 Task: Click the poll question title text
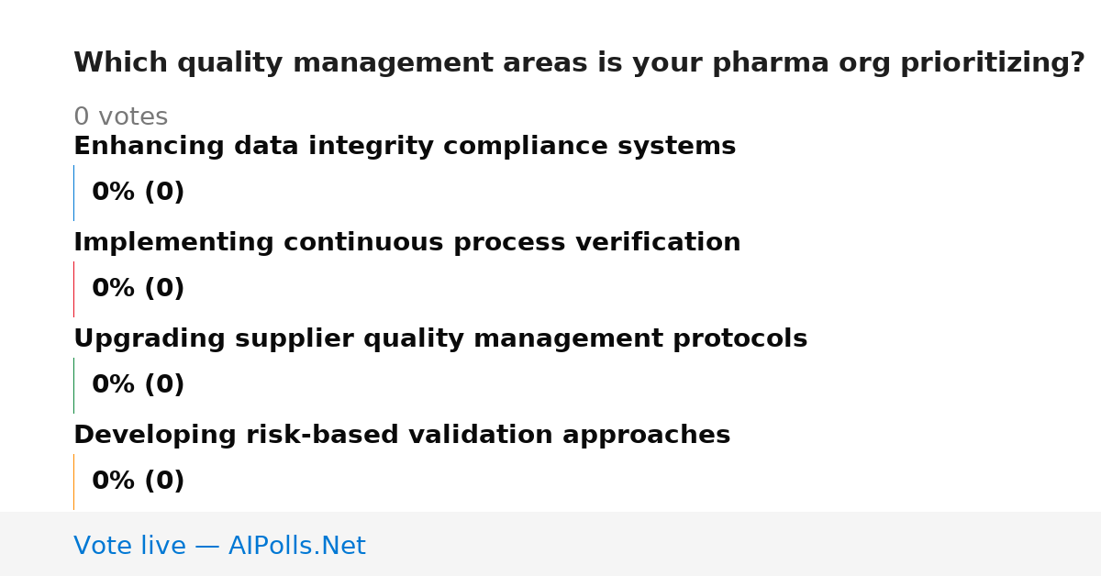pos(579,63)
